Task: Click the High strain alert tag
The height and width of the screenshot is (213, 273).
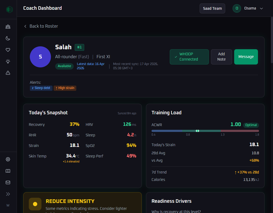Action: click(65, 88)
